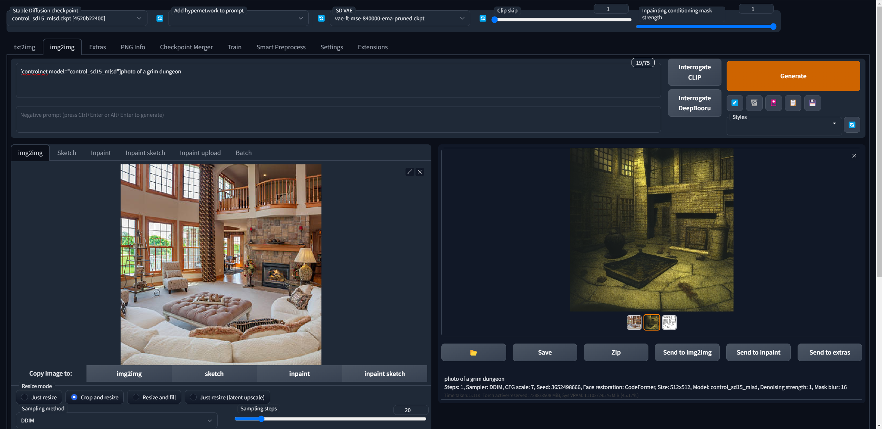The height and width of the screenshot is (429, 882).
Task: Open the Inpaint sketch tab
Action: [x=145, y=153]
